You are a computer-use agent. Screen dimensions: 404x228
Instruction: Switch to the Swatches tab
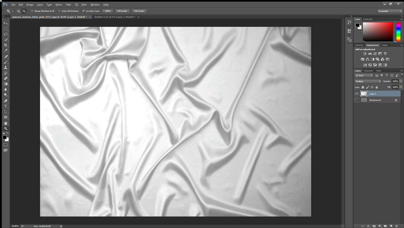[368, 19]
